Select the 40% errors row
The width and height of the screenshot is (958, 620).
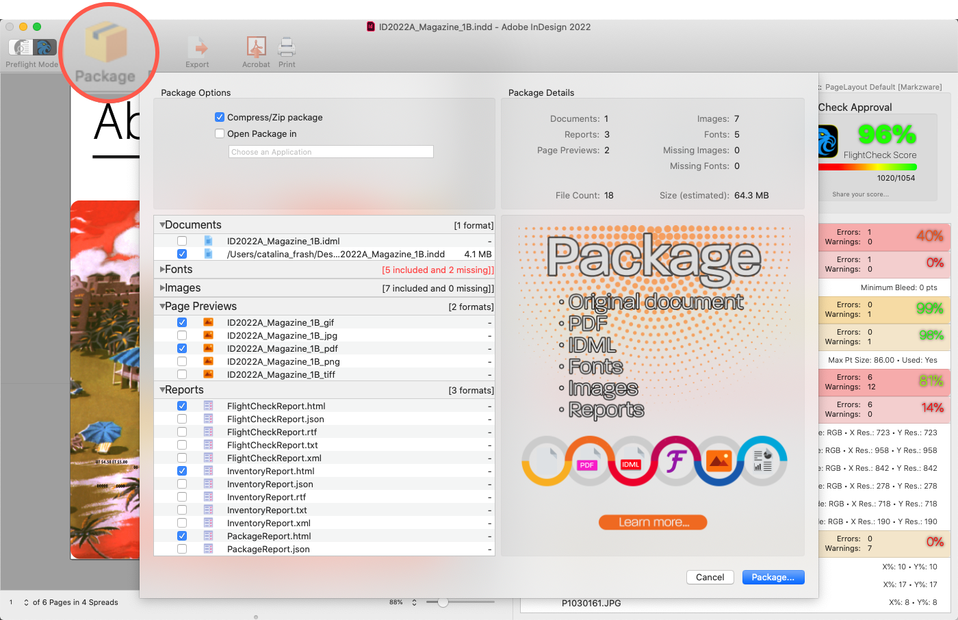[x=884, y=237]
